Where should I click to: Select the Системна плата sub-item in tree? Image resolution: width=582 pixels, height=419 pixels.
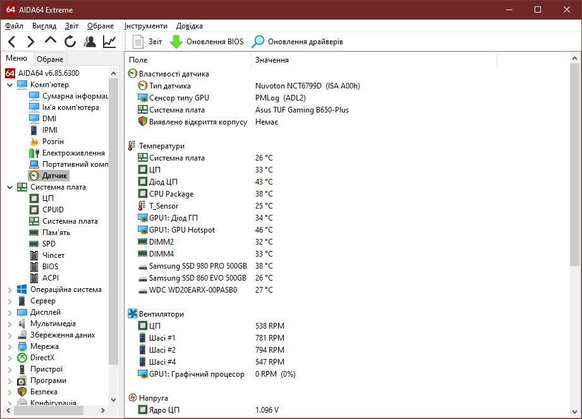pos(64,221)
